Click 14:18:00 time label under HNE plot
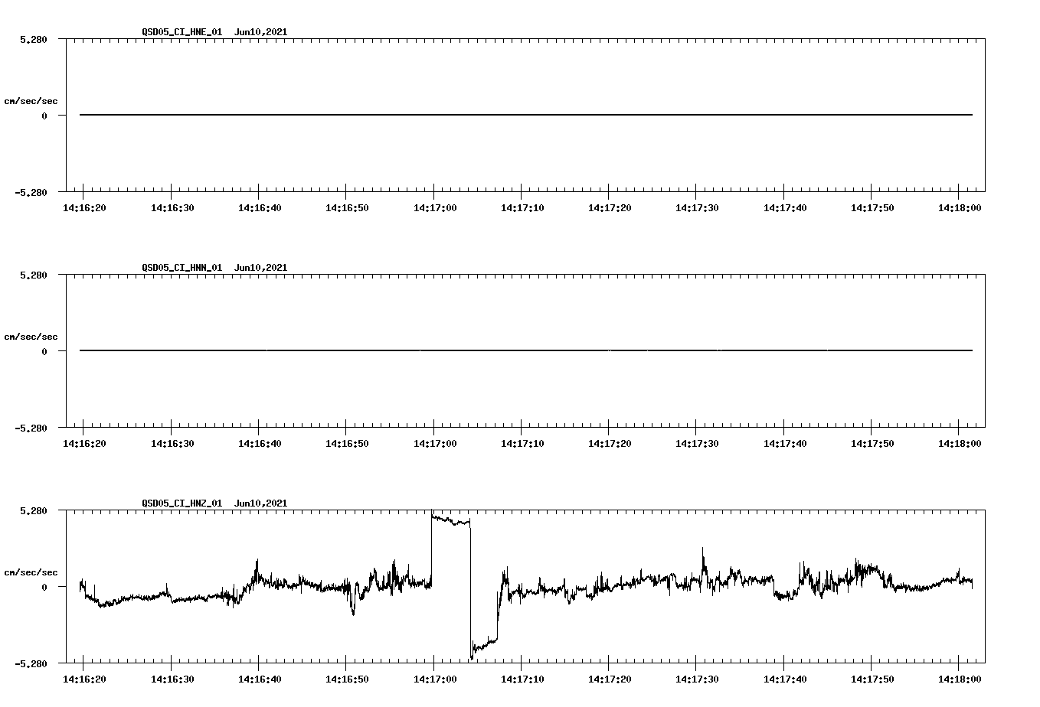The image size is (1040, 707). click(959, 207)
